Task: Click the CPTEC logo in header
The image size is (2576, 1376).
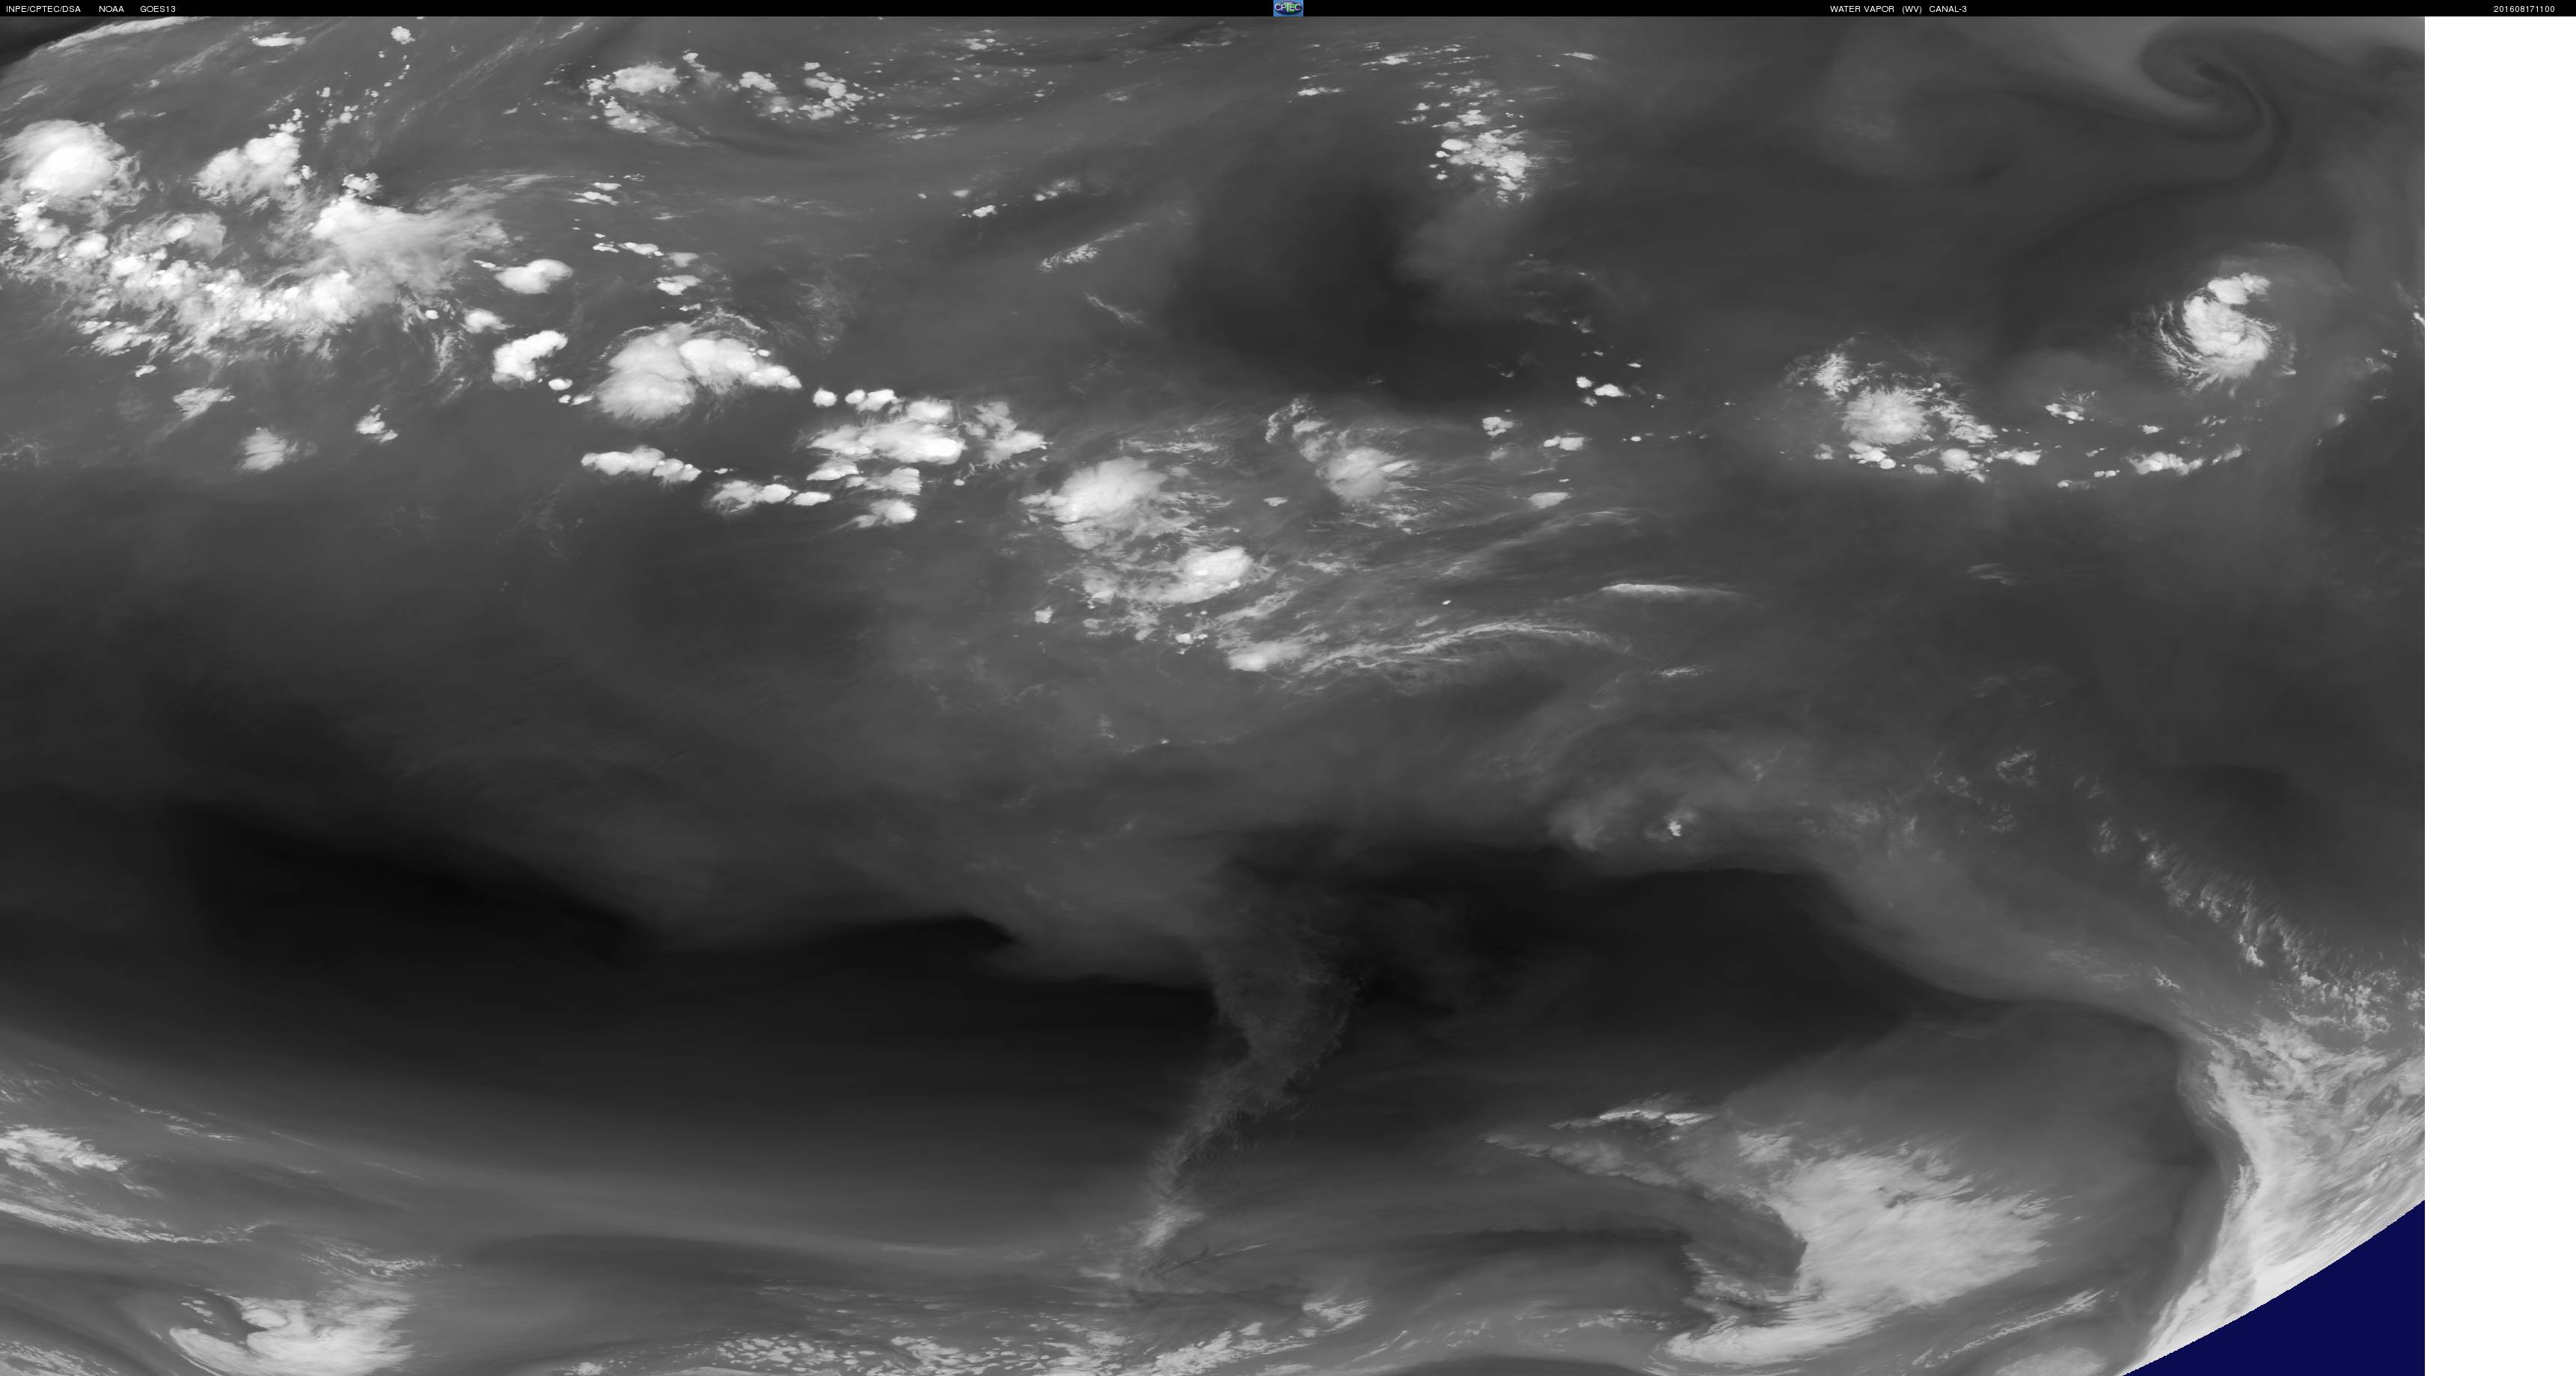Action: point(1287,8)
